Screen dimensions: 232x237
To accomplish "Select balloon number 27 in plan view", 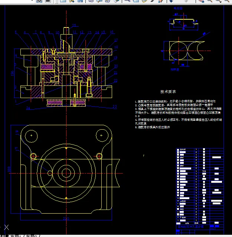I will (16, 148).
